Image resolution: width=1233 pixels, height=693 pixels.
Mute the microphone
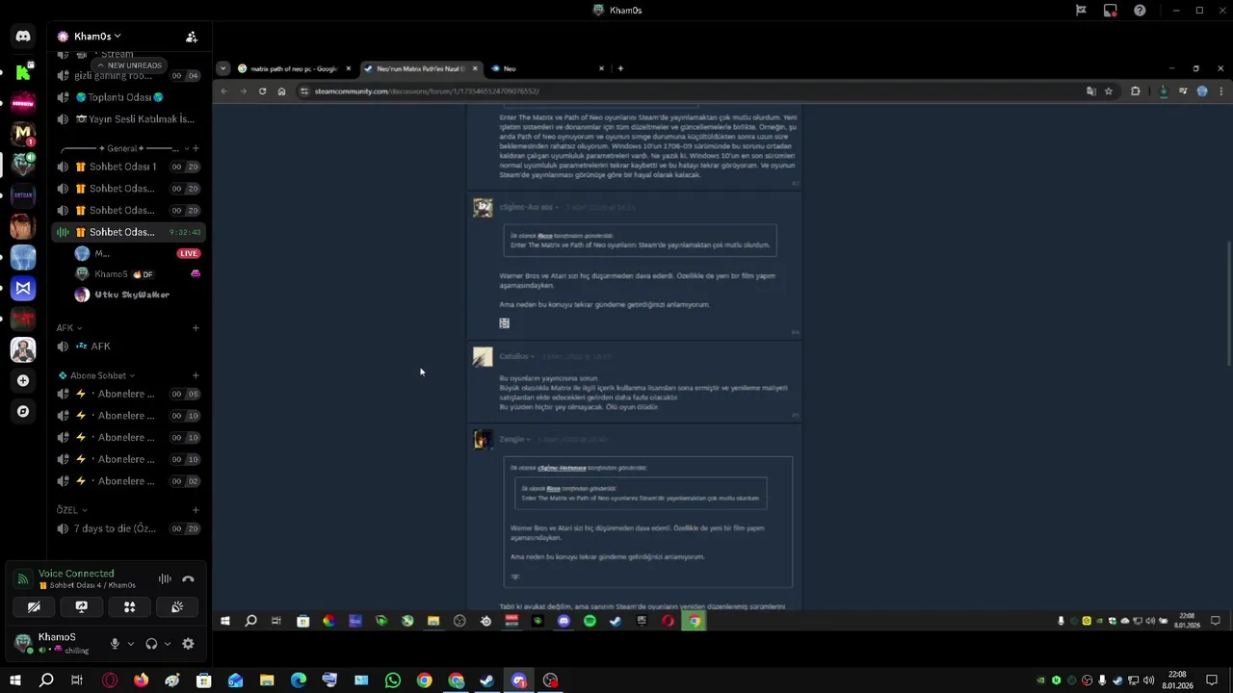[x=115, y=644]
